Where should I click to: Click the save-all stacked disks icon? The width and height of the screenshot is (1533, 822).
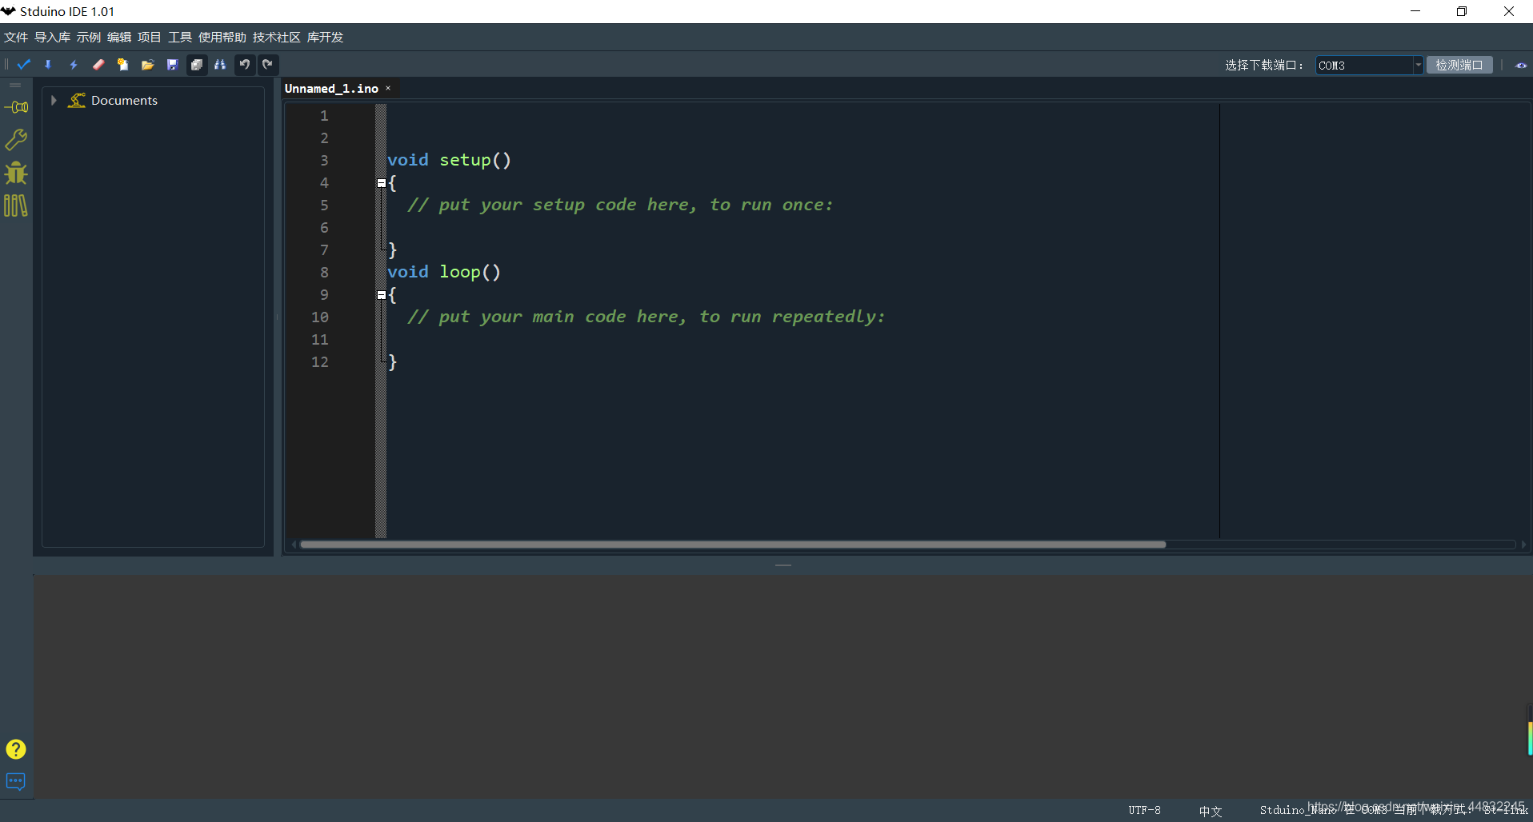click(x=196, y=65)
